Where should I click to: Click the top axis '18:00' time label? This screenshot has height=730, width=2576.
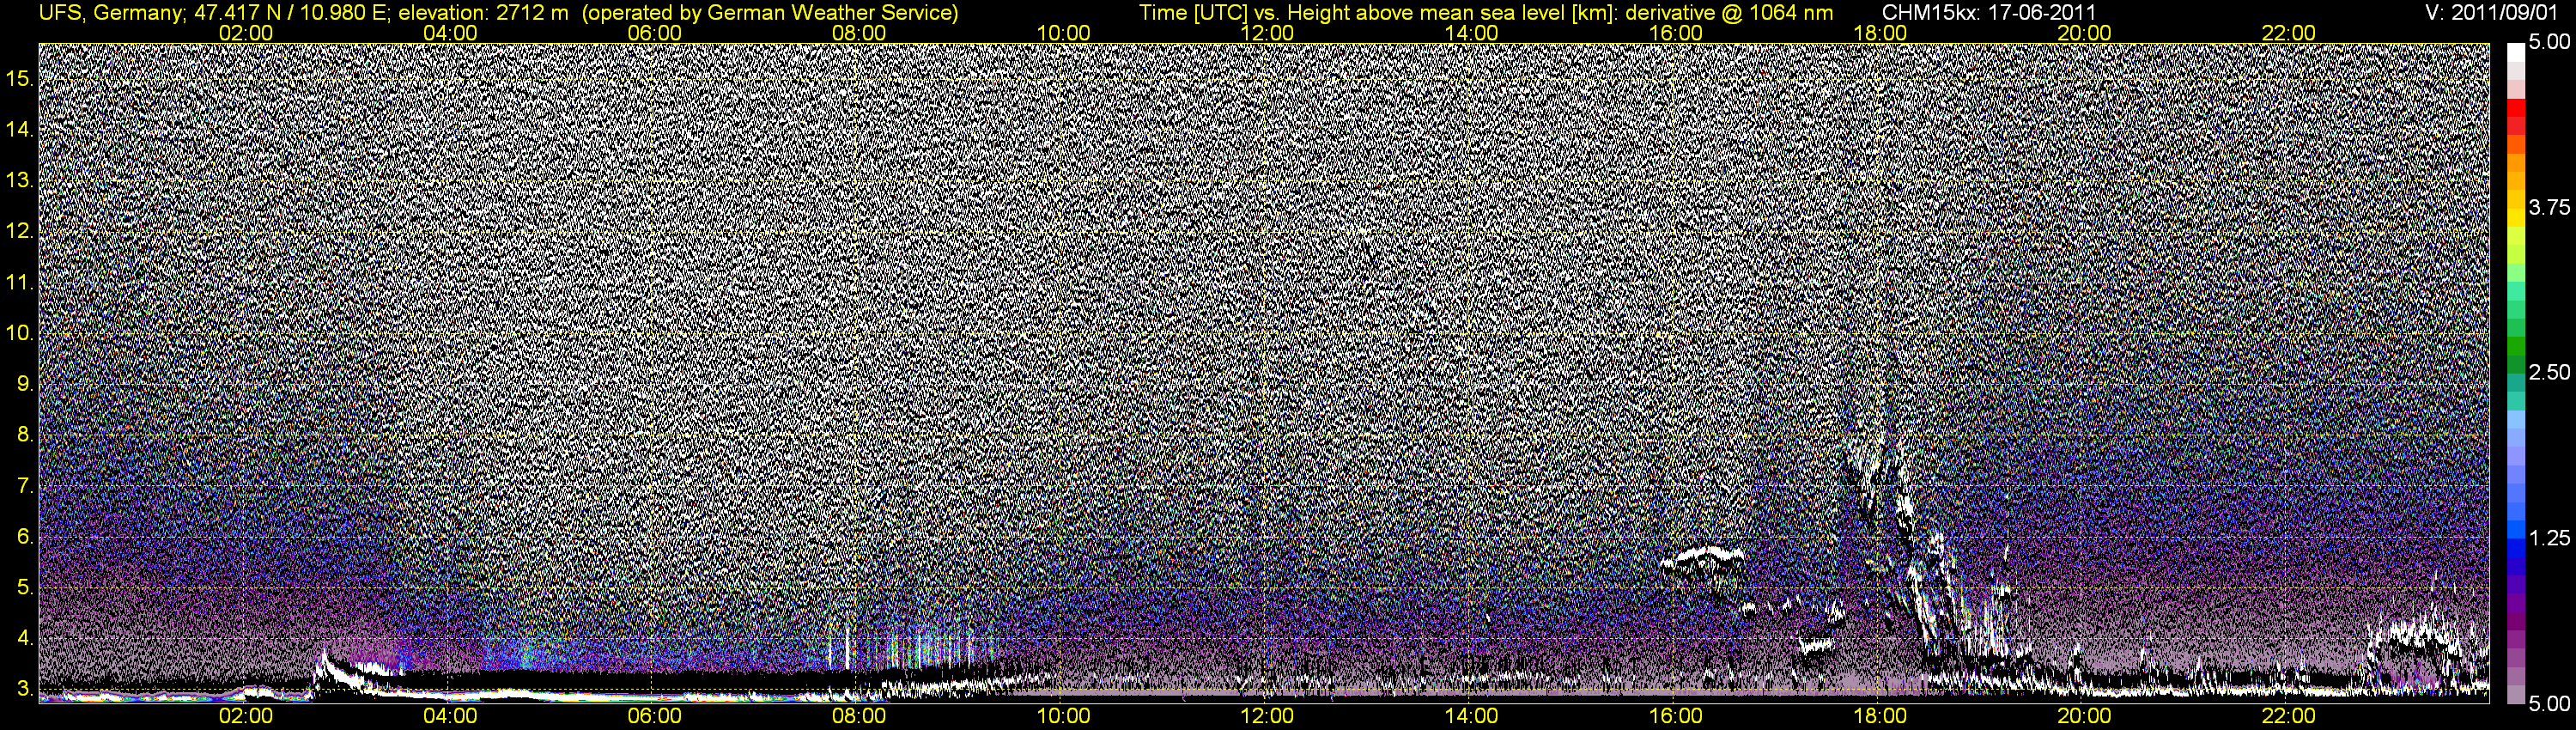tap(1880, 33)
